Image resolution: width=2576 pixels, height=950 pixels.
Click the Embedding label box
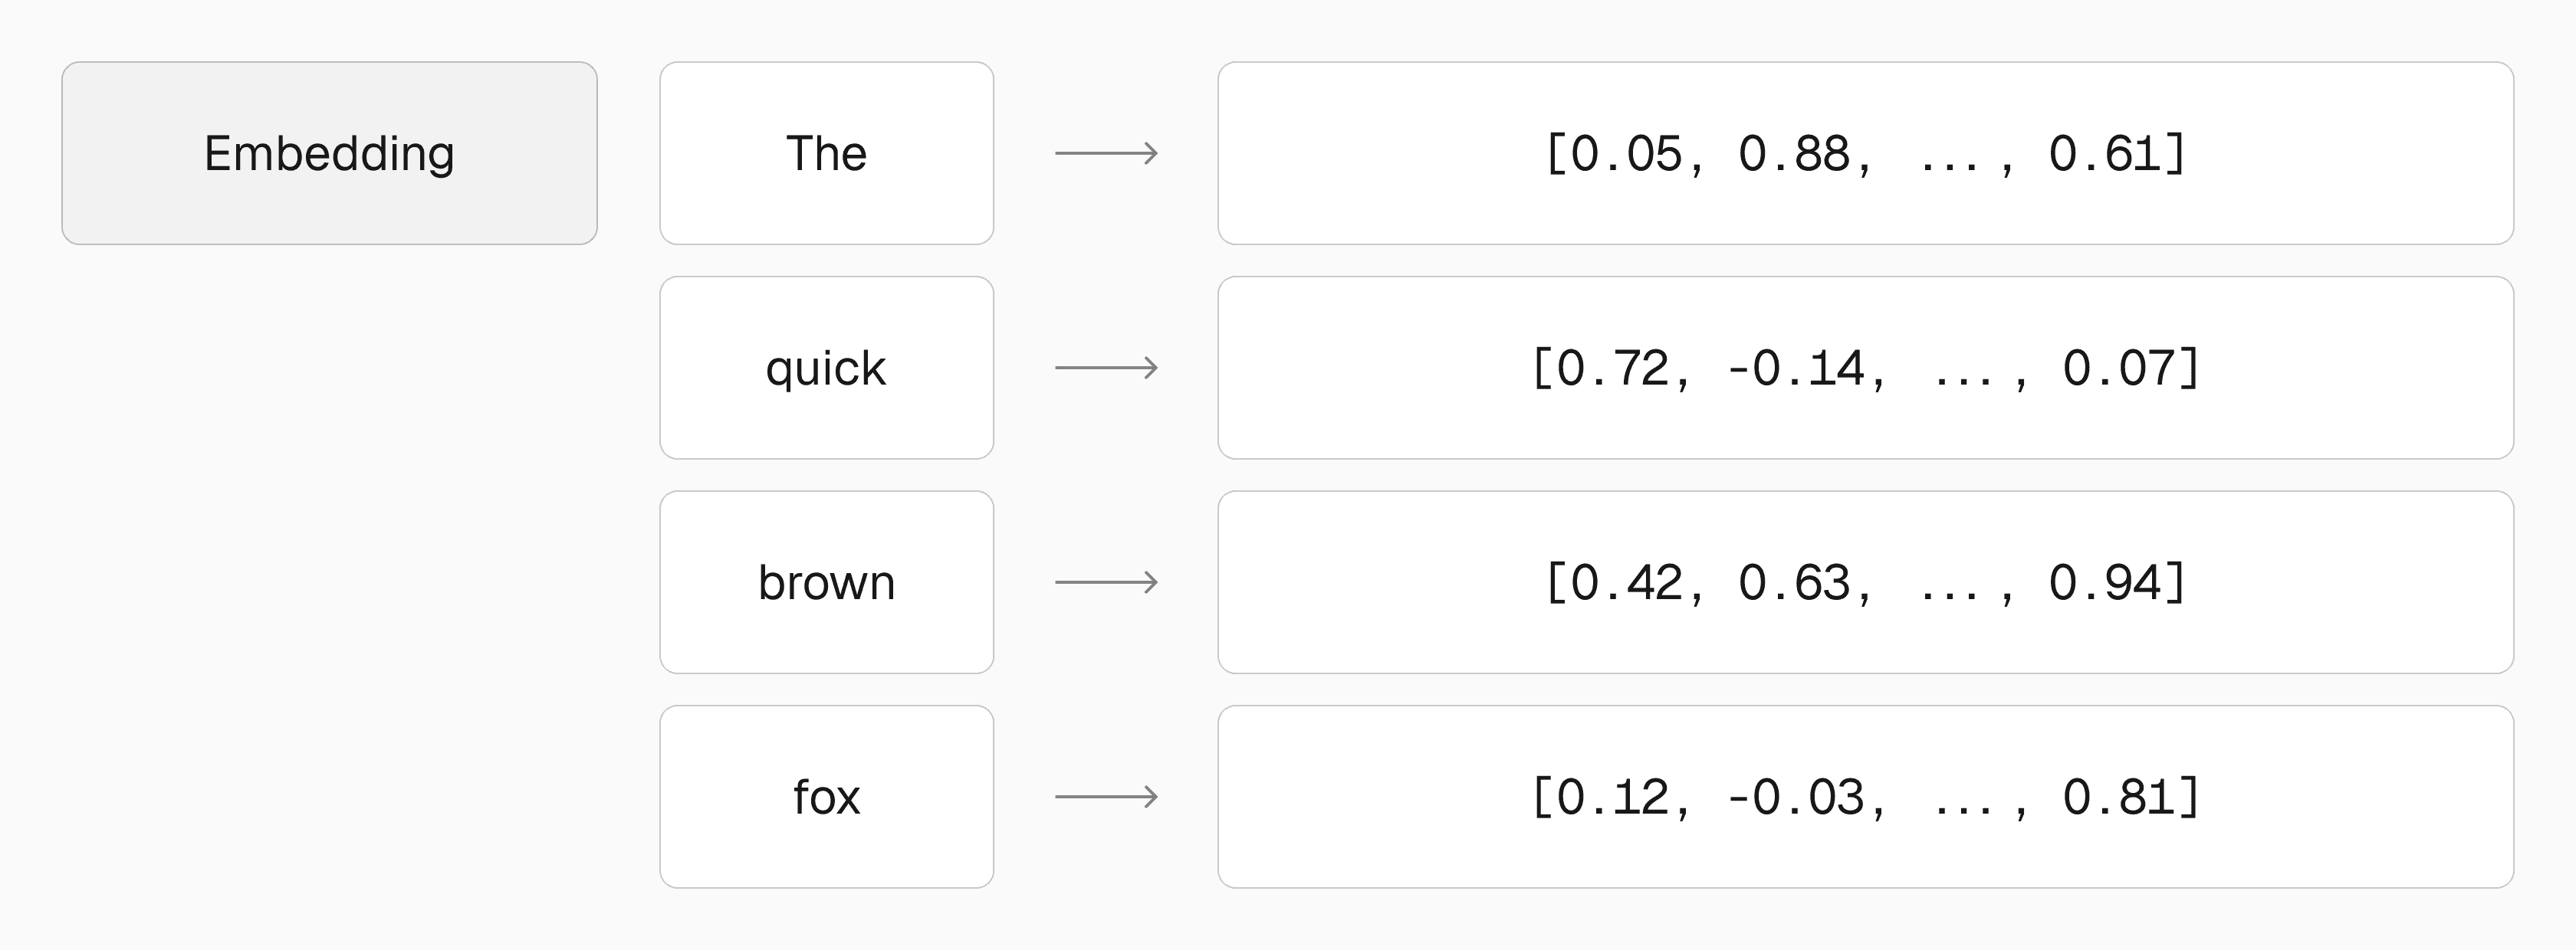pos(329,152)
